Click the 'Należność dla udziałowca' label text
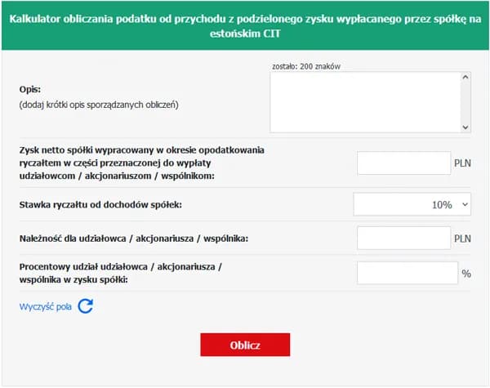Viewport: 490px width, 388px height. pyautogui.click(x=133, y=239)
